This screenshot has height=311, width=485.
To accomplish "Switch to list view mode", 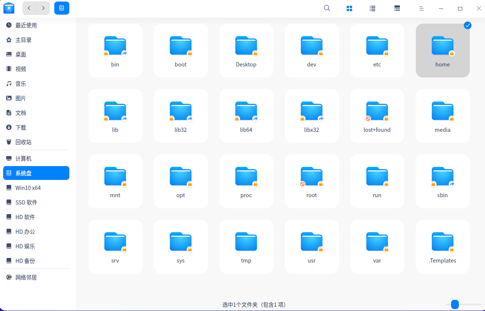I will 373,8.
